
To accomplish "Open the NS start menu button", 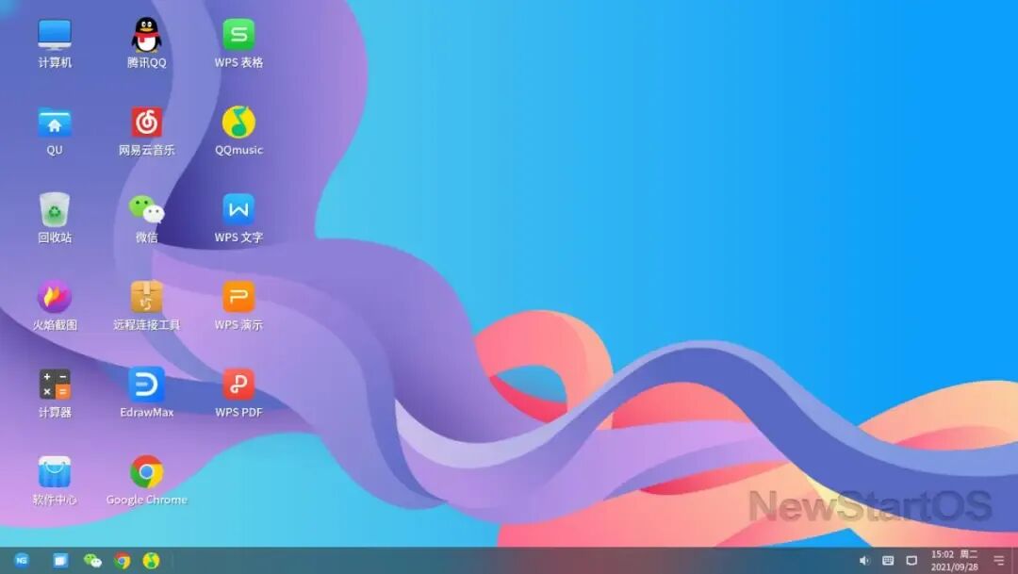I will [22, 561].
